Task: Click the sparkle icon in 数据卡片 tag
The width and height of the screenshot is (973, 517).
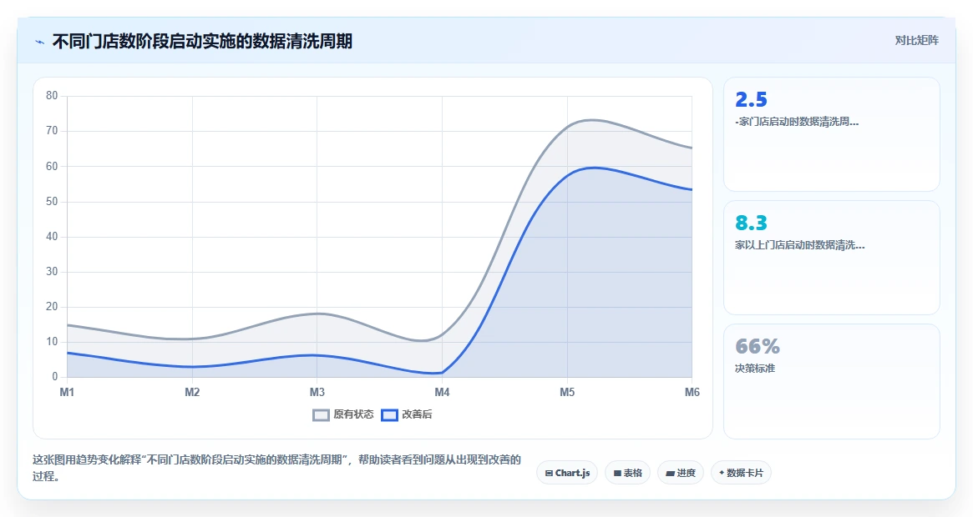Action: pyautogui.click(x=722, y=473)
